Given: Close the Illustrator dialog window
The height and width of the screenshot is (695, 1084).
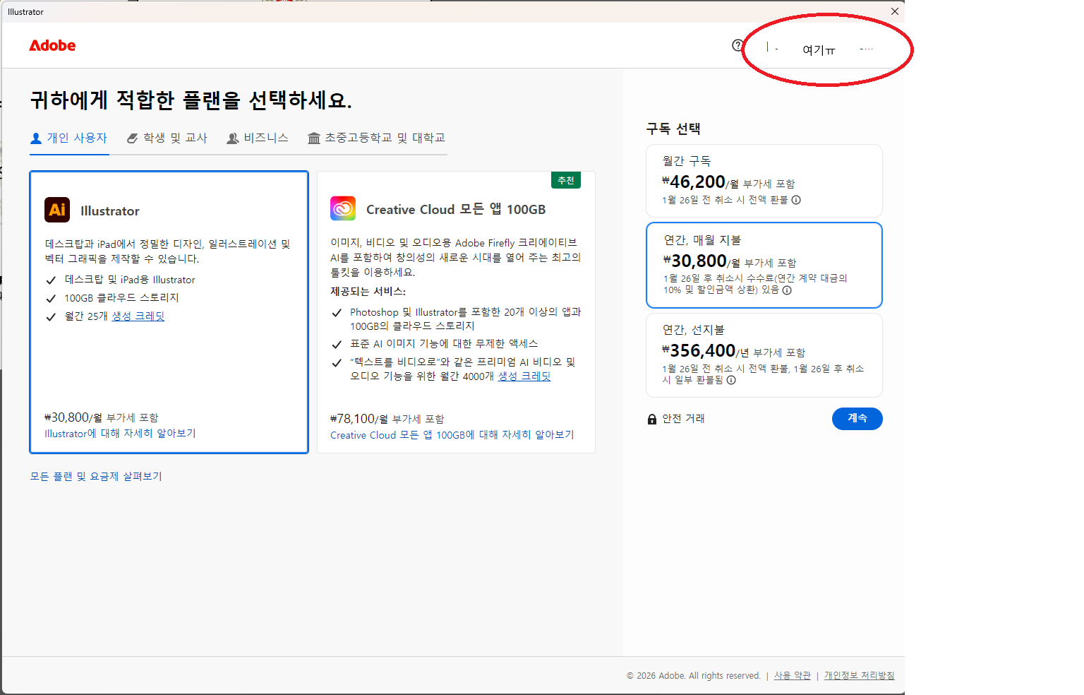Looking at the screenshot, I should 894,11.
